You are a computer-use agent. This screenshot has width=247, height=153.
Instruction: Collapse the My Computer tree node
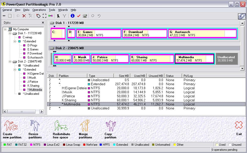click(5, 29)
